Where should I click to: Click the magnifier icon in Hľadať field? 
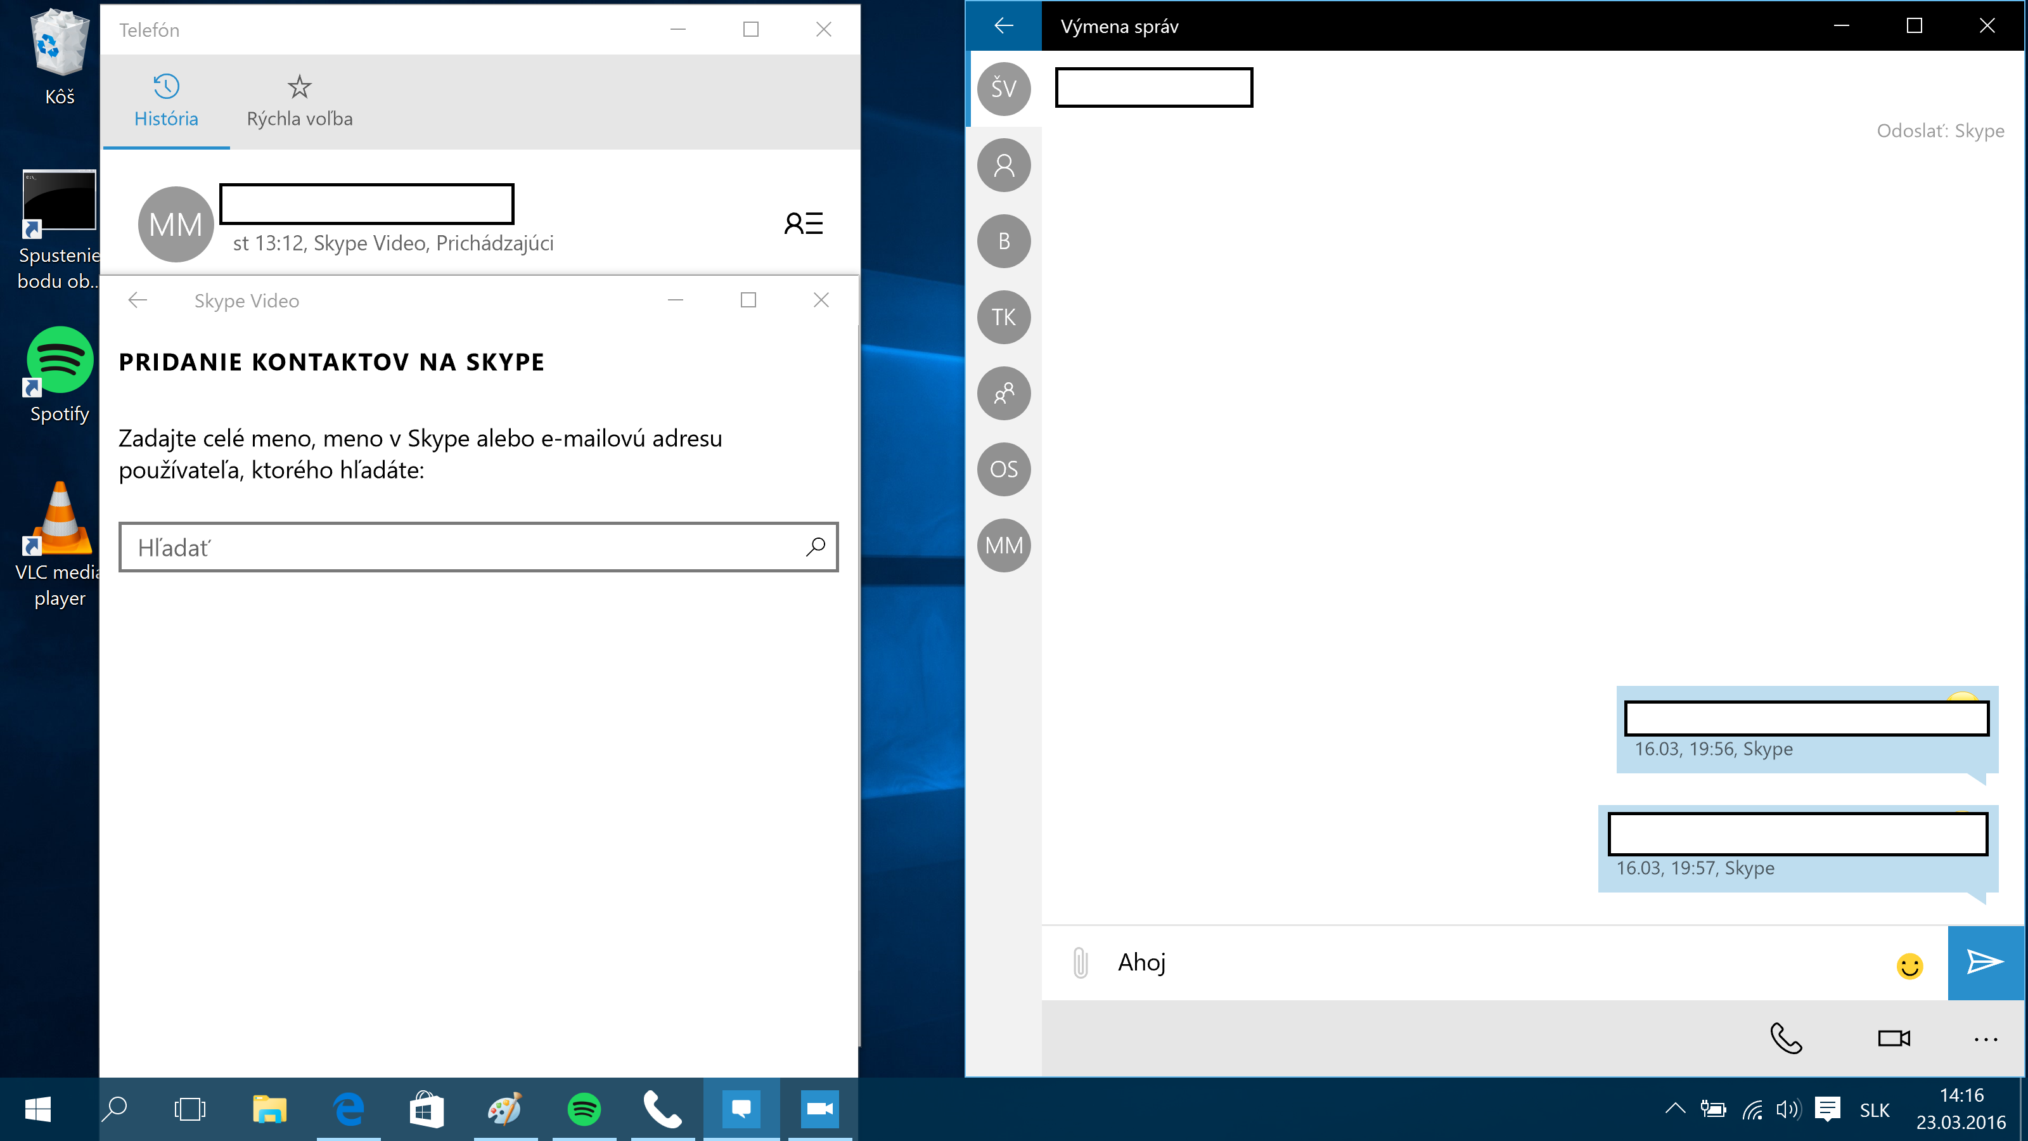[x=816, y=546]
